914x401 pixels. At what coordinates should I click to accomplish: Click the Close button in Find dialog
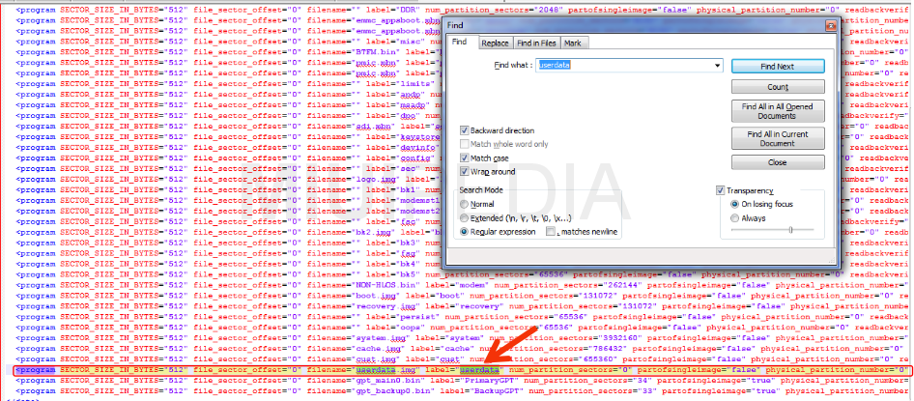(778, 162)
